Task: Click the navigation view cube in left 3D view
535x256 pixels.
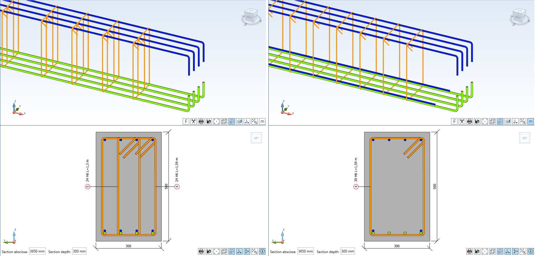Action: pyautogui.click(x=251, y=16)
